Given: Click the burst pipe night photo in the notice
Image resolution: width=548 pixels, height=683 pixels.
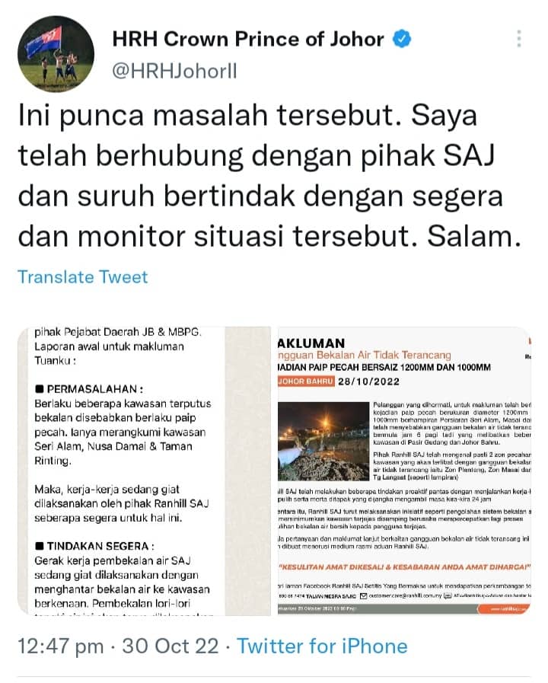Looking at the screenshot, I should coord(323,442).
